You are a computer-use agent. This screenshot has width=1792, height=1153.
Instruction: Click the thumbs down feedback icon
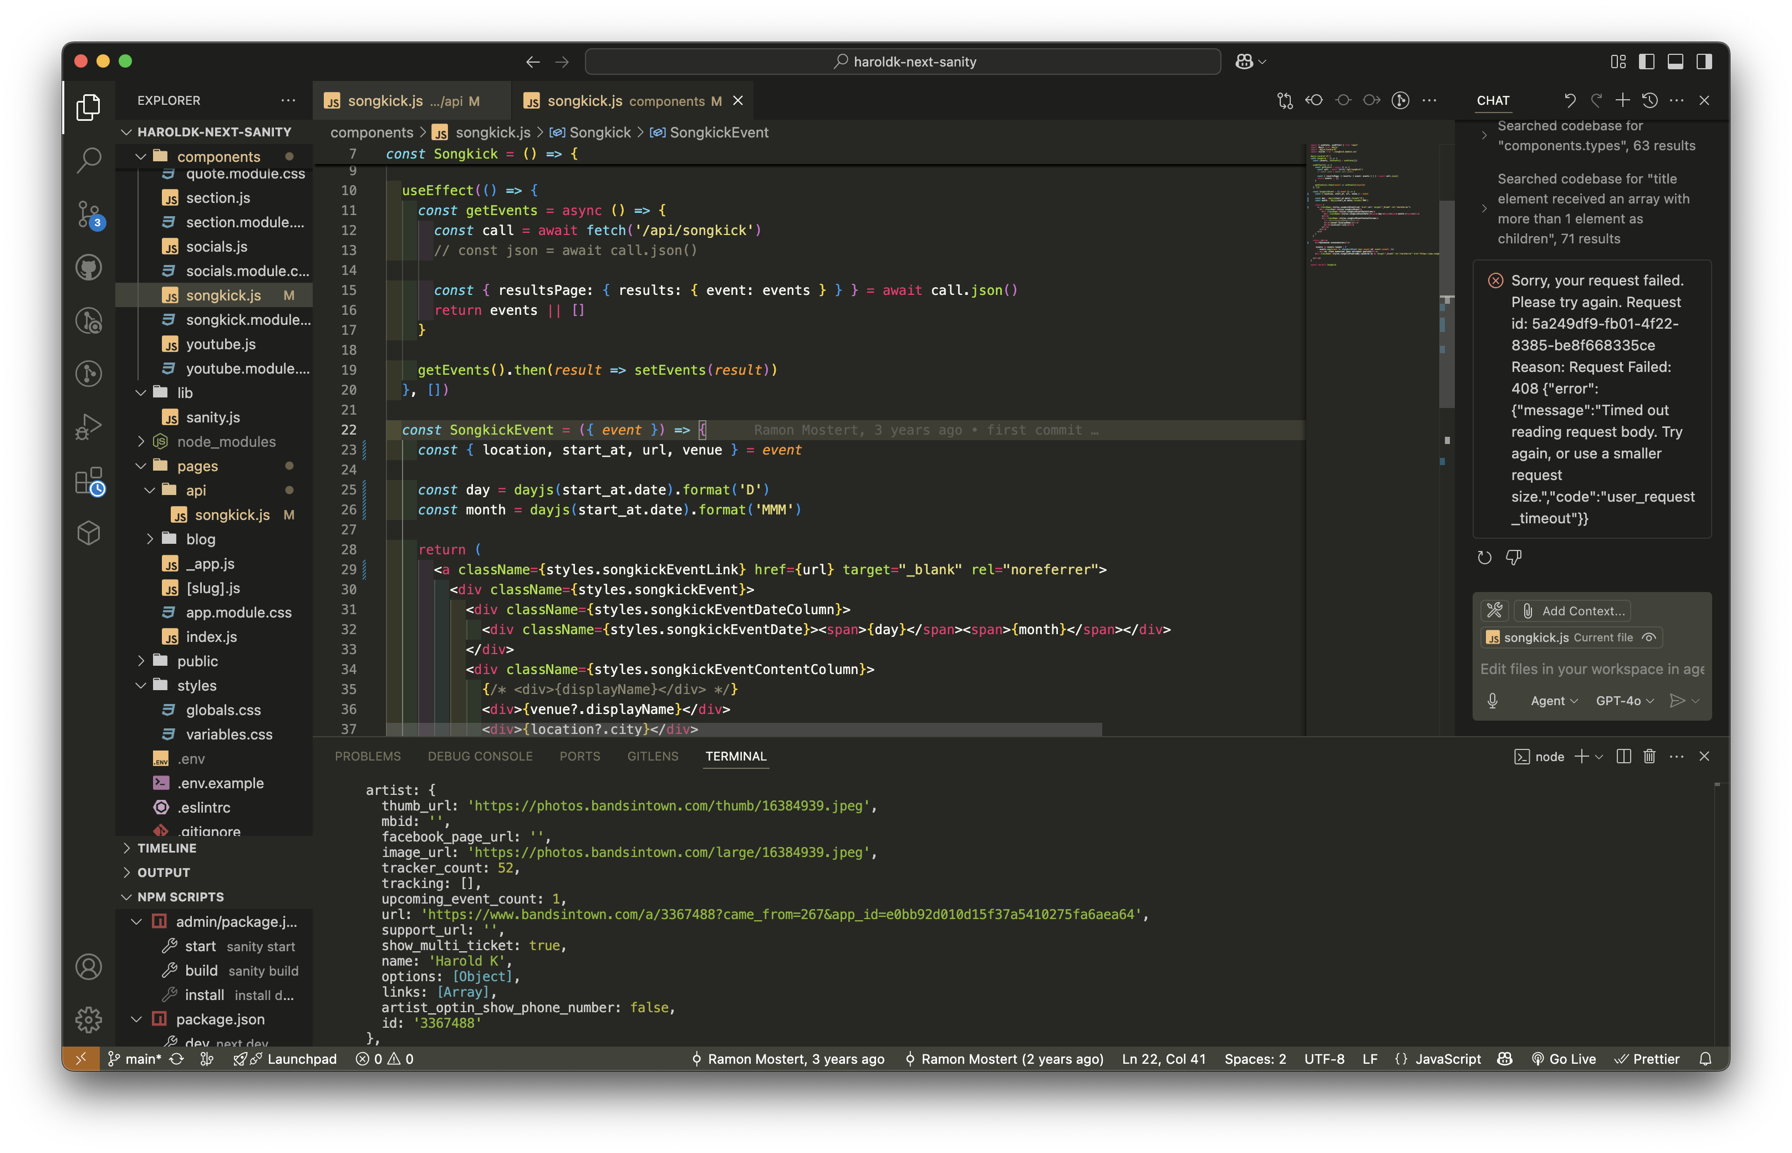[x=1514, y=558]
